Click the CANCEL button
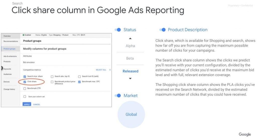This screenshot has height=138, width=257. 37,104
